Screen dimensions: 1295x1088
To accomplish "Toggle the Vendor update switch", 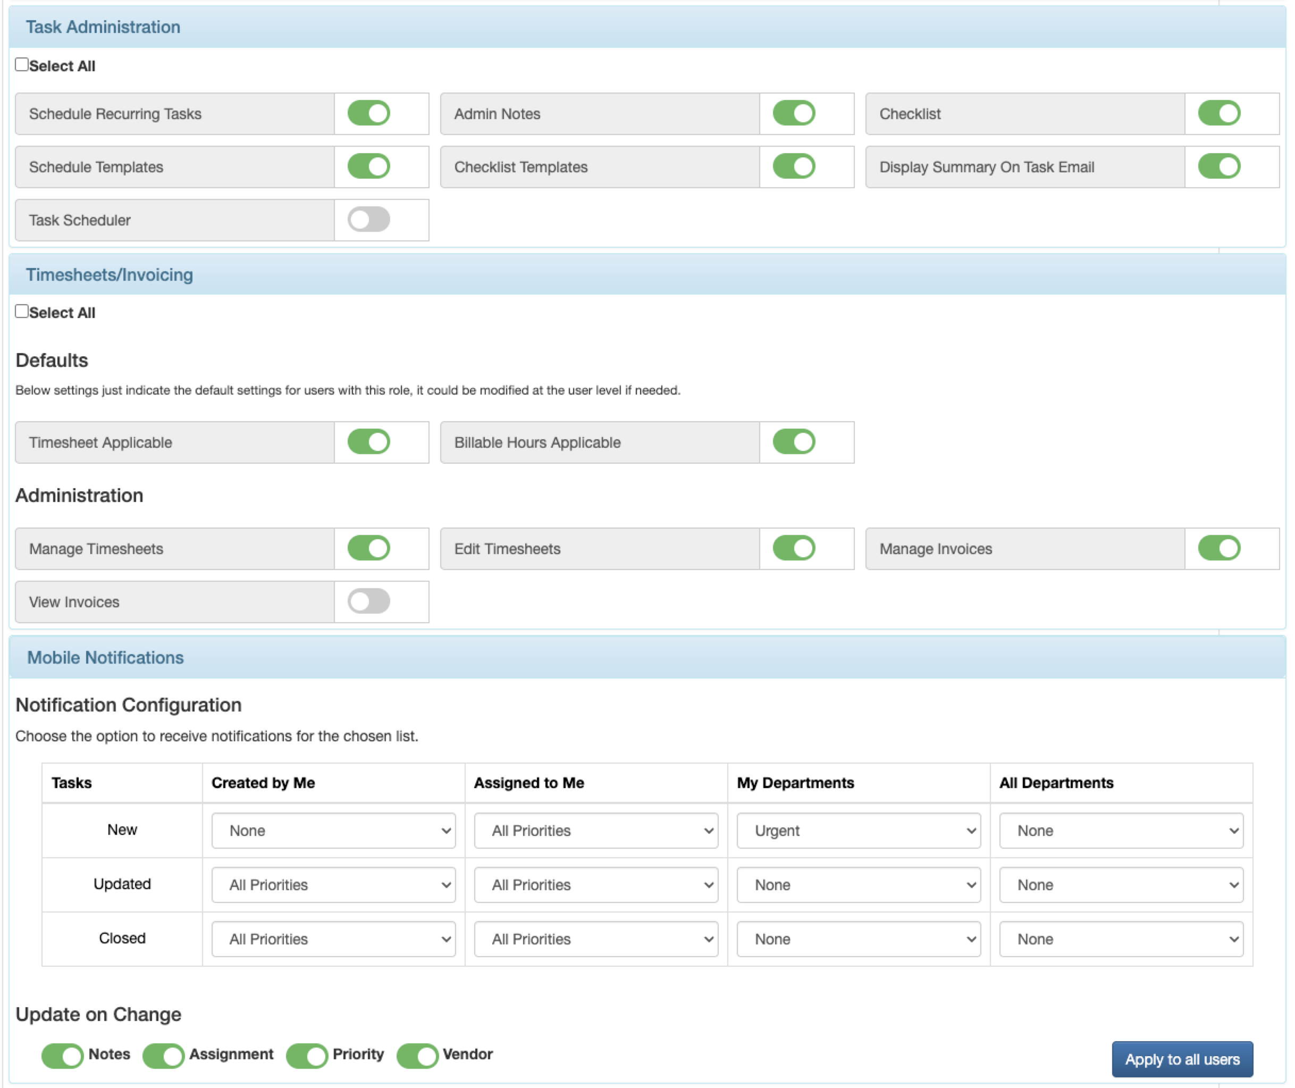I will pos(417,1056).
